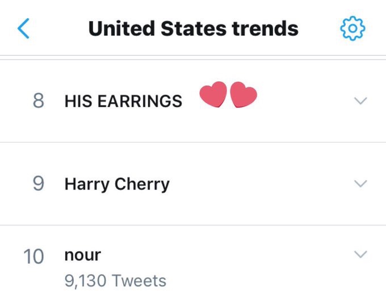This screenshot has height=307, width=386.
Task: Open trends settings via gear icon
Action: pyautogui.click(x=353, y=28)
